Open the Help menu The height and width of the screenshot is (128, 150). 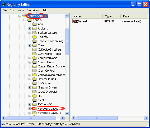point(44,10)
